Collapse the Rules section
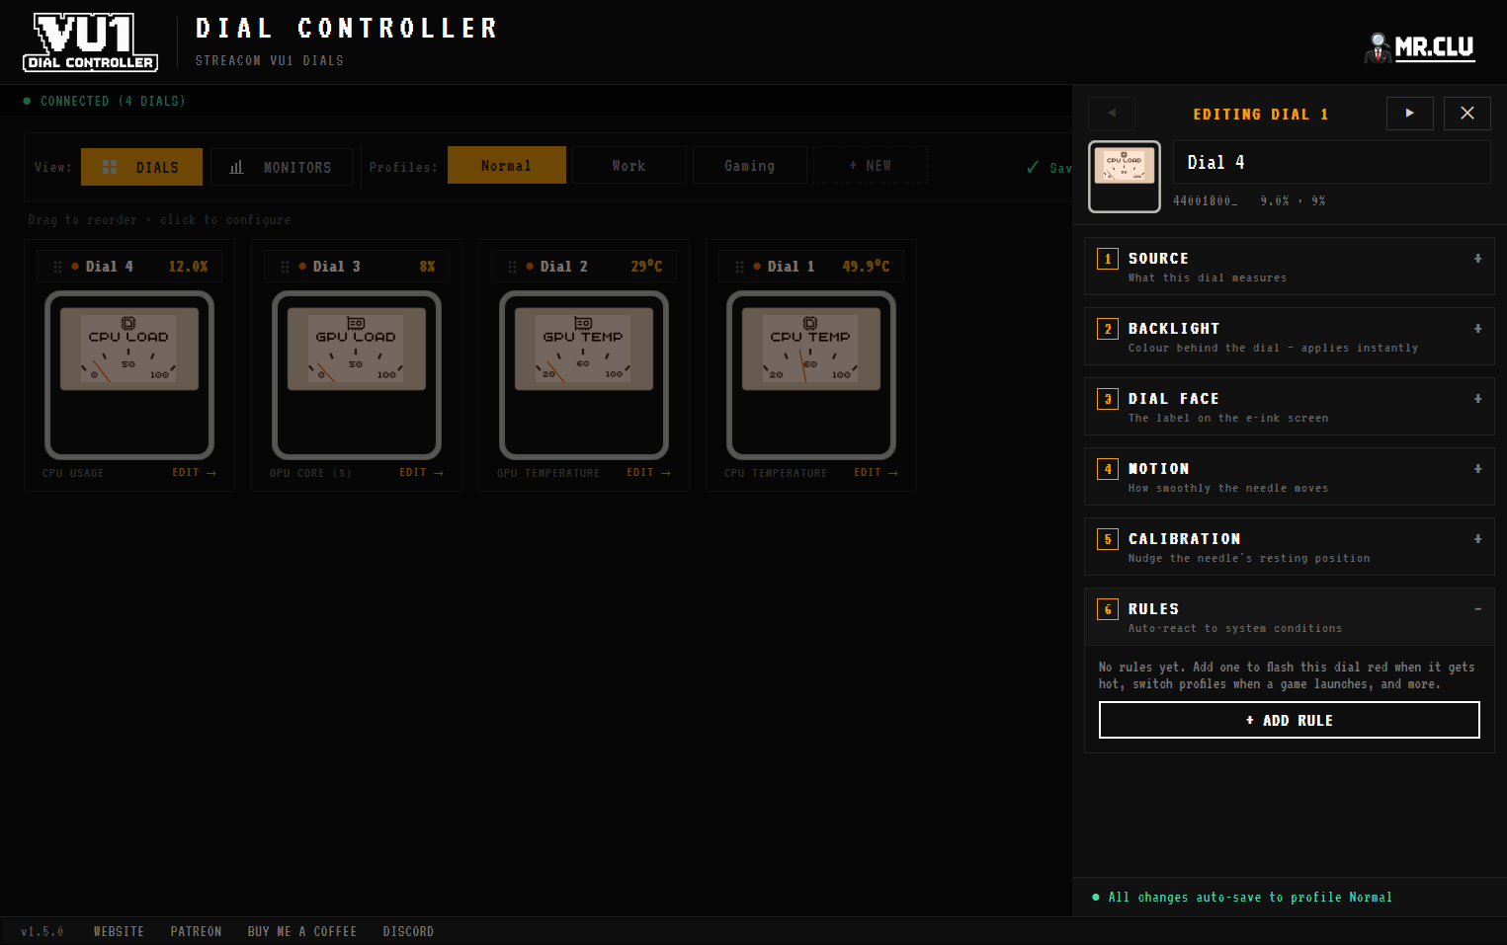This screenshot has height=945, width=1507. click(x=1290, y=617)
